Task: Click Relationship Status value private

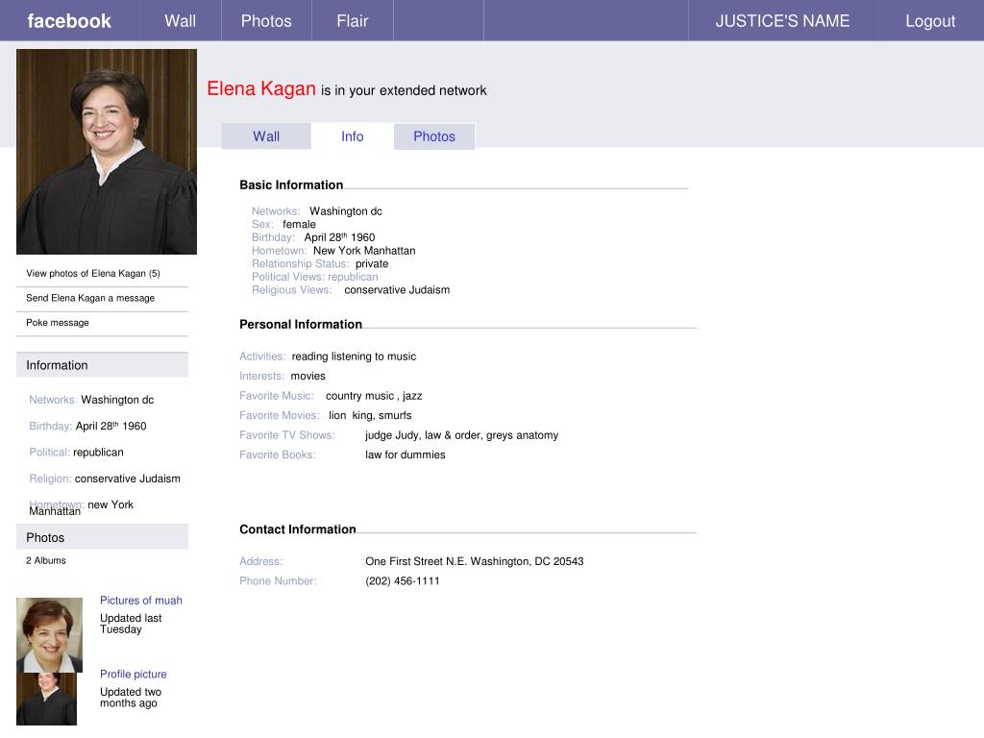Action: click(x=372, y=263)
